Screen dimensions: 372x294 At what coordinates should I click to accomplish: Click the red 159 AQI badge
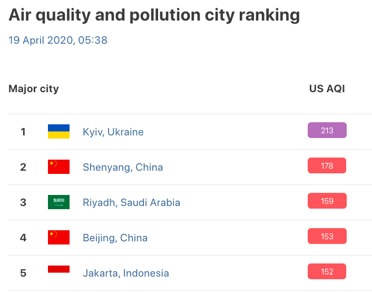click(x=327, y=201)
